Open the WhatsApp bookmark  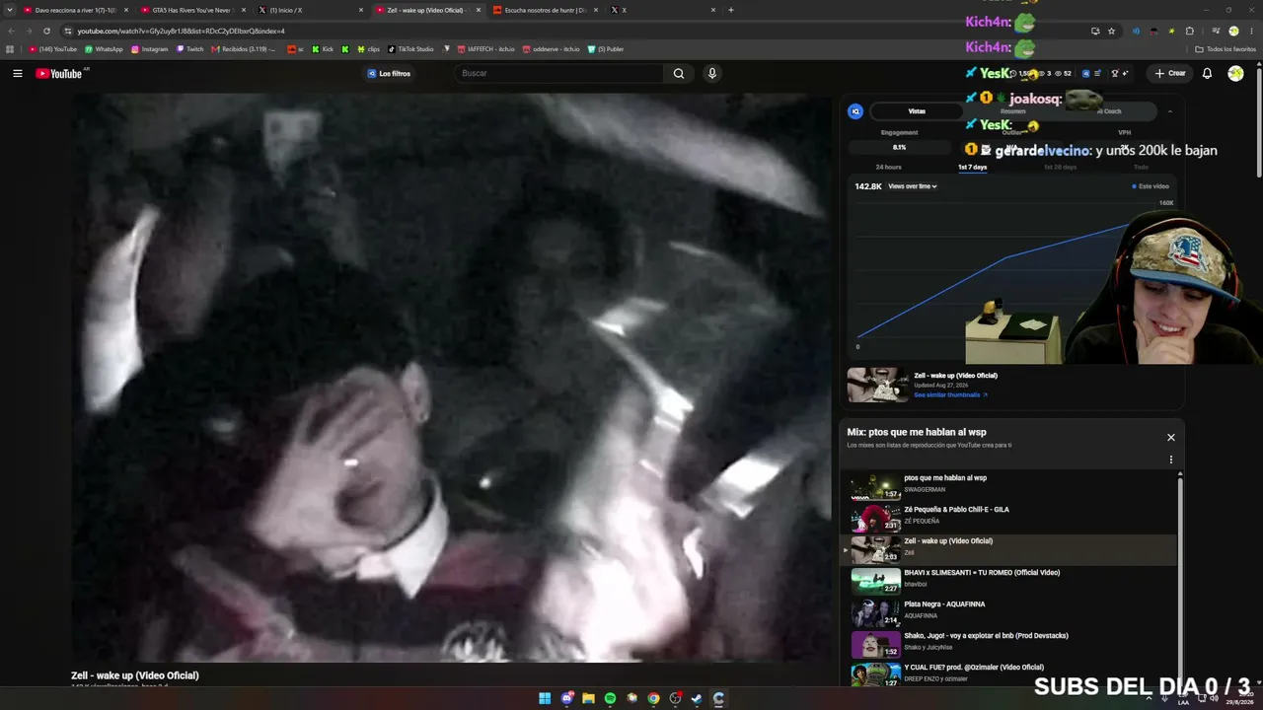[104, 49]
